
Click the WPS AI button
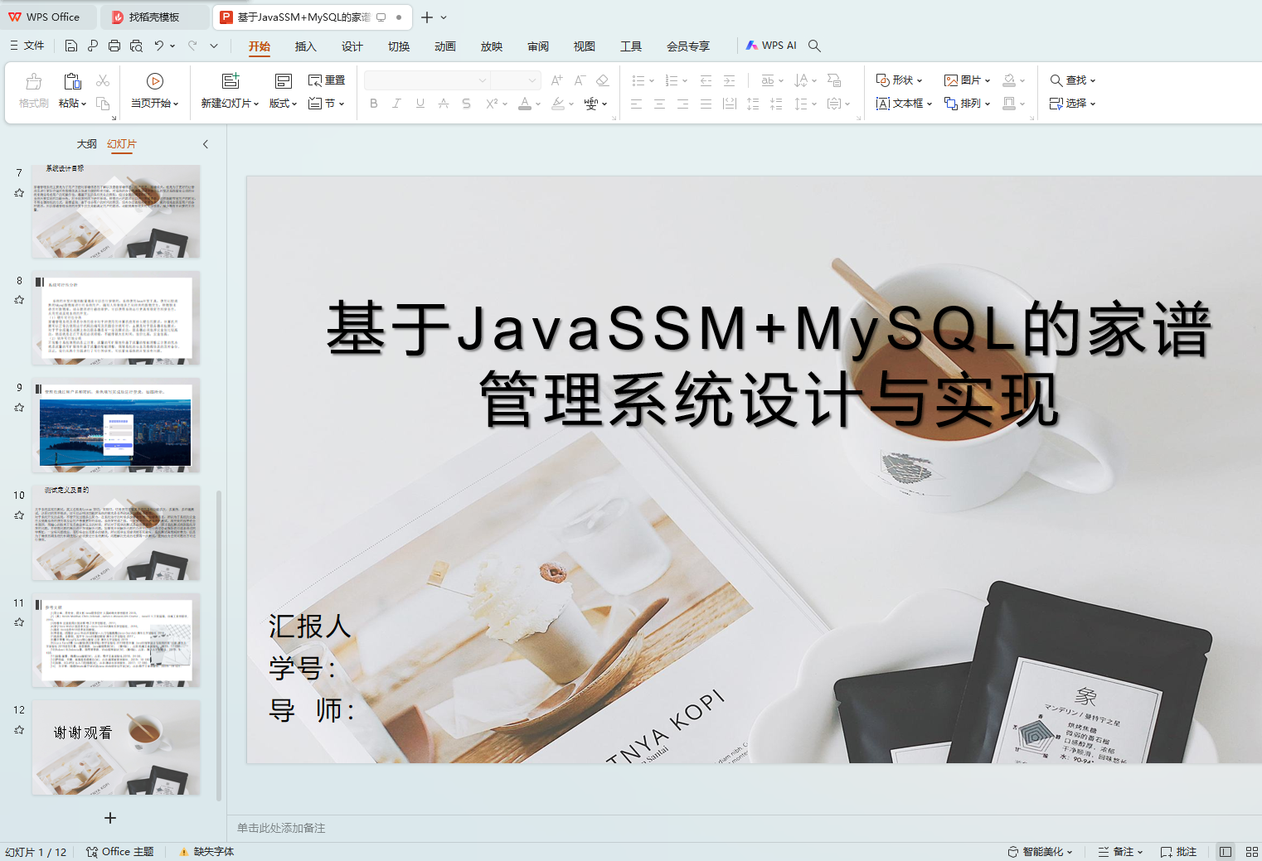[771, 46]
